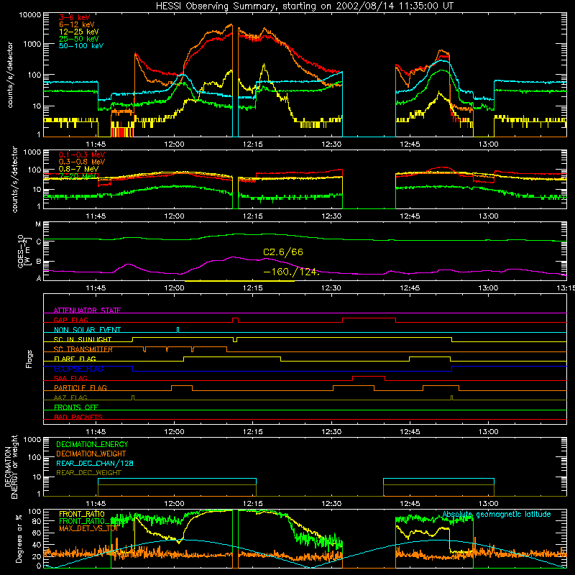Click the first cyan REAR_DEC_CHAN step near 12:00
Viewport: 575px width, 575px height.
tap(177, 479)
